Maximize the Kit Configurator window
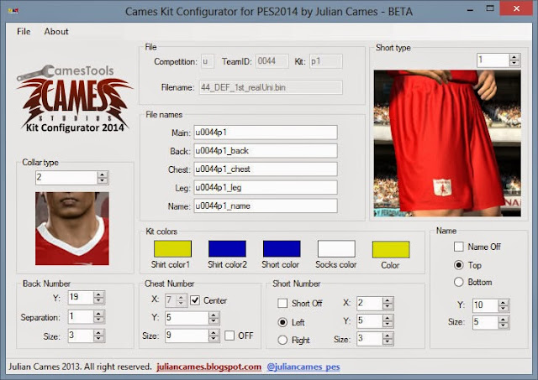Screen dimensions: 538x380 pos(490,9)
